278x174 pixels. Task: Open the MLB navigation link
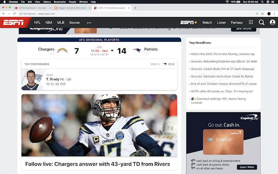pos(61,23)
